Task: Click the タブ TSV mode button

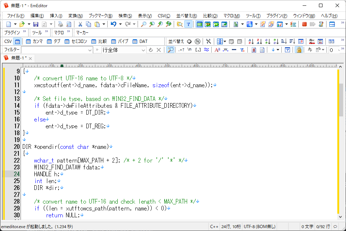Action: click(x=53, y=41)
